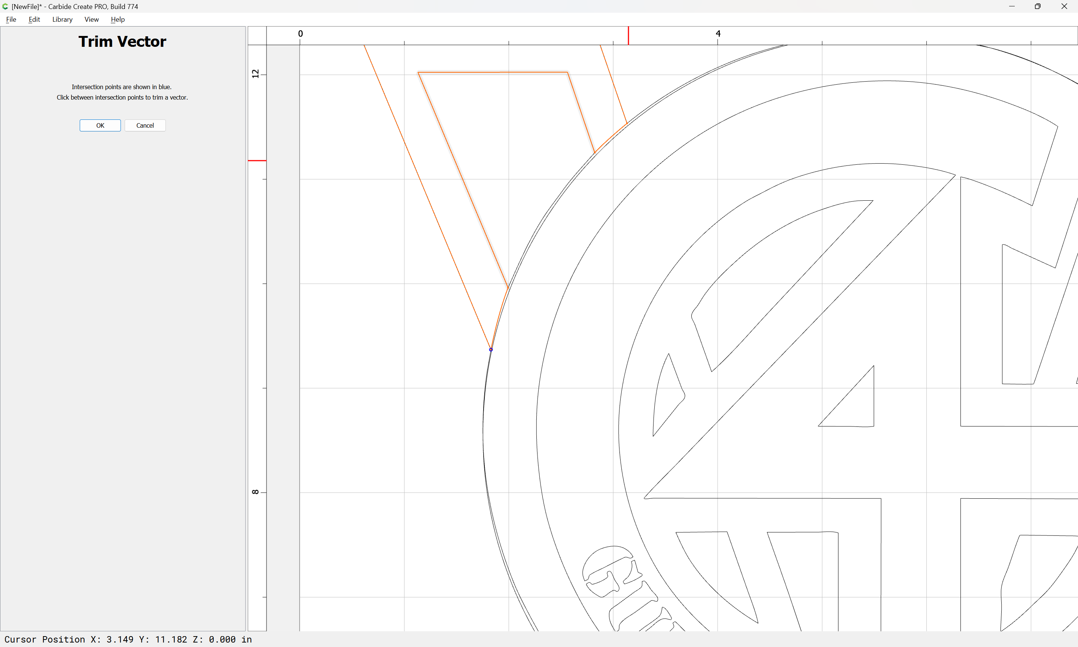Click the 8 mark on vertical ruler
This screenshot has width=1078, height=647.
point(255,492)
